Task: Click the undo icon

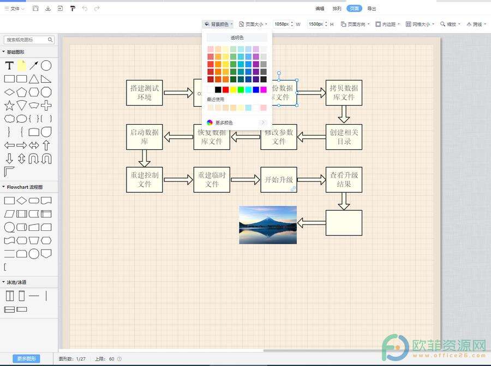Action: click(85, 8)
